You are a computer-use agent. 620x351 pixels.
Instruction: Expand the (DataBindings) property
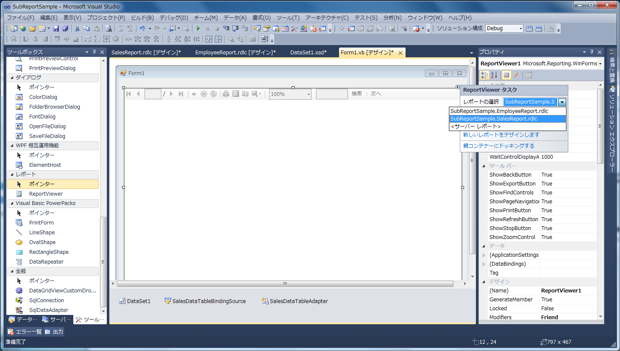coord(484,264)
